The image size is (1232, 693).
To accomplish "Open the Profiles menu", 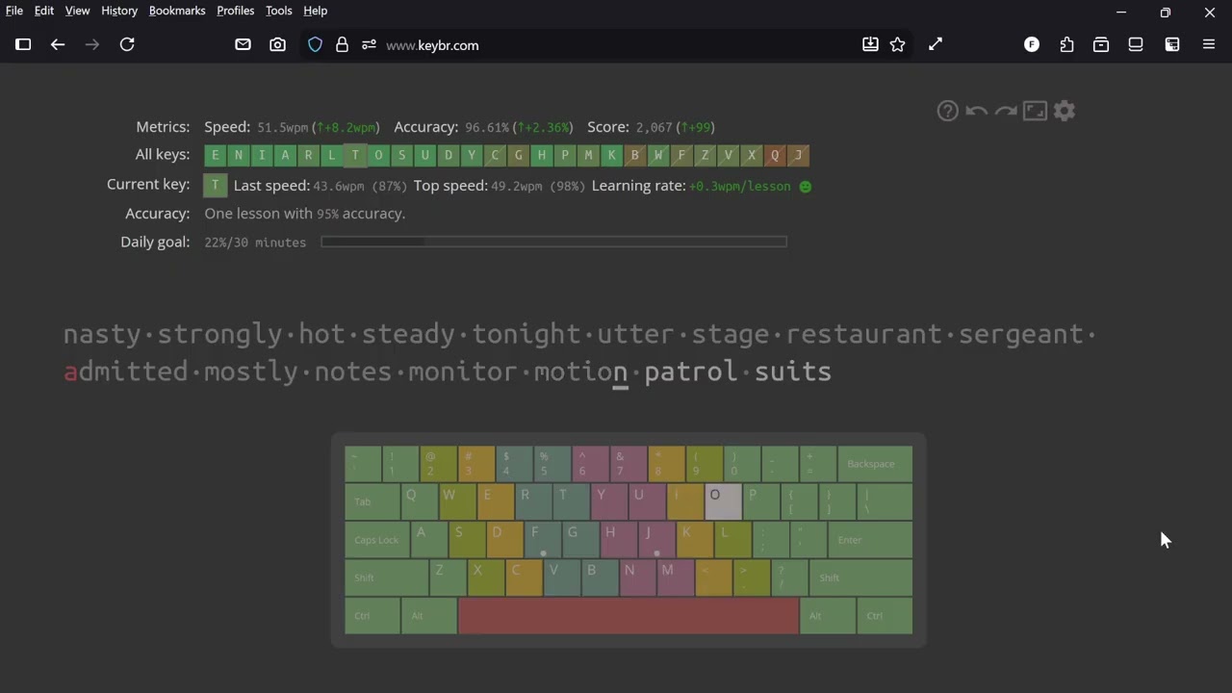I will pos(235,11).
